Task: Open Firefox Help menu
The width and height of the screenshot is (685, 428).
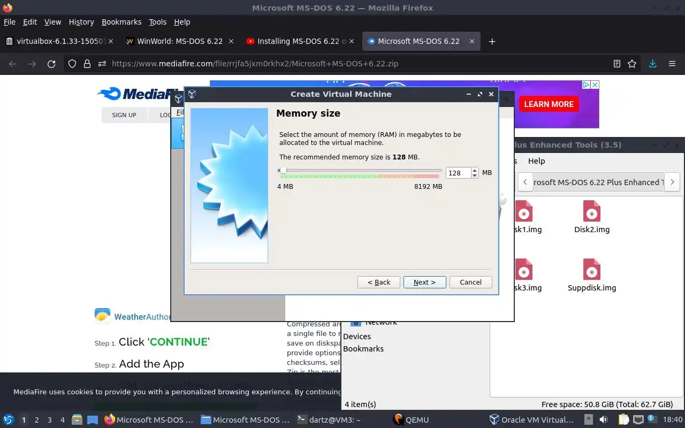Action: click(182, 22)
